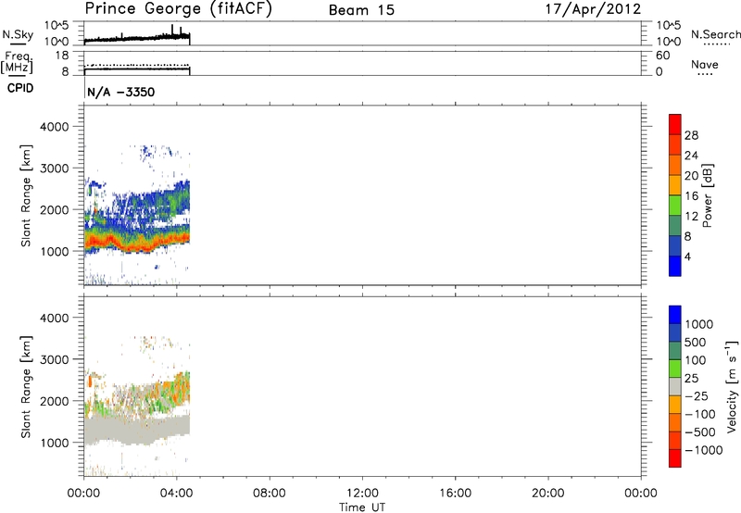Click the red-orange high power band in power plot
This screenshot has width=741, height=513.
(137, 242)
